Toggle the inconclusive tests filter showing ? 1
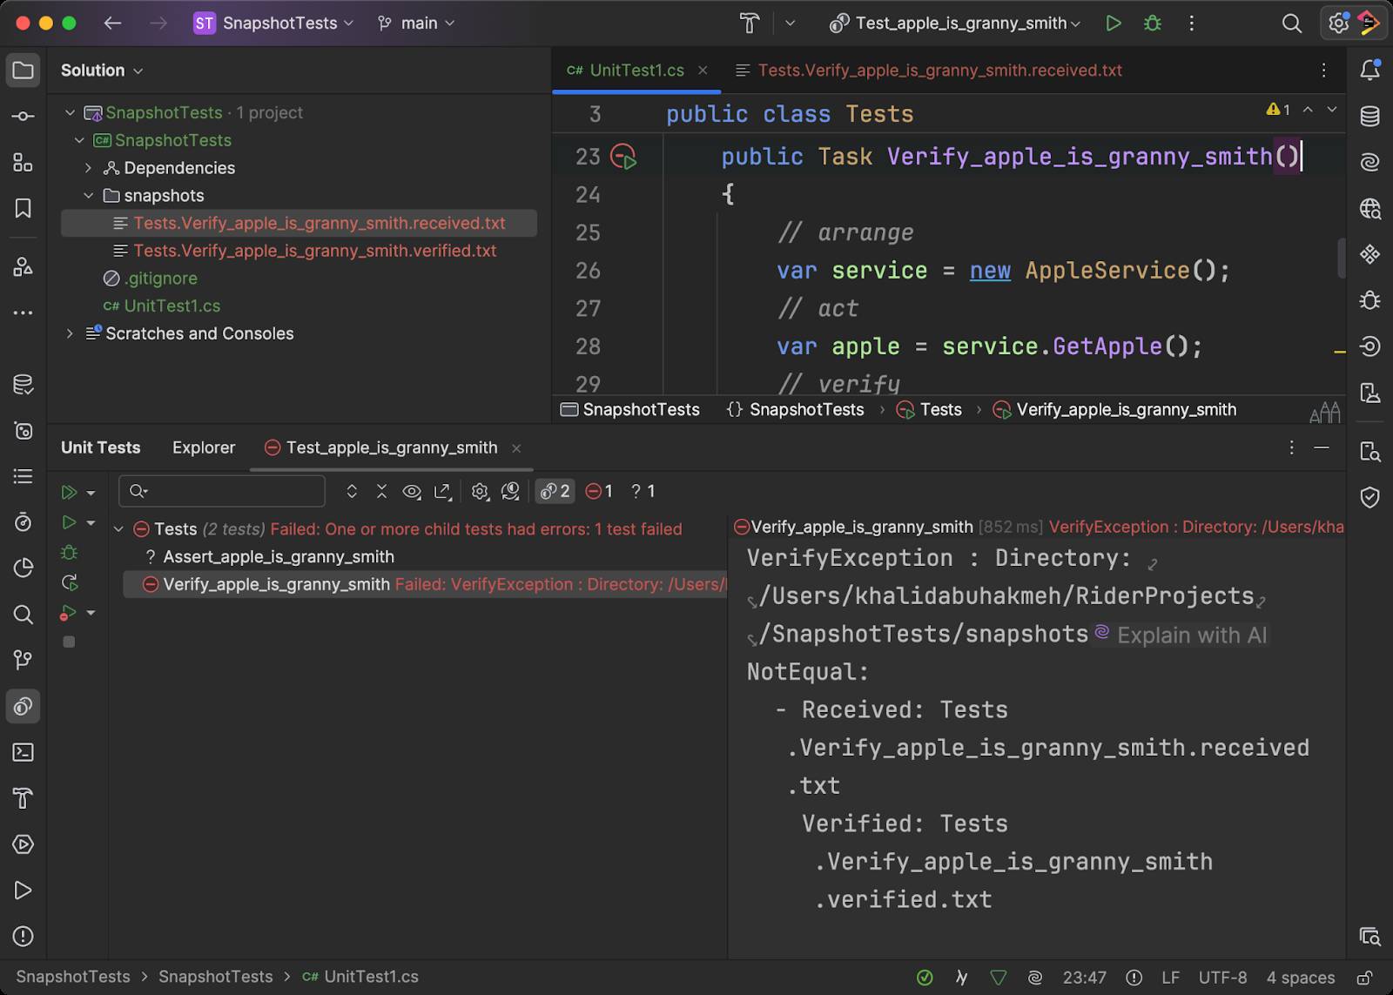 click(x=643, y=492)
